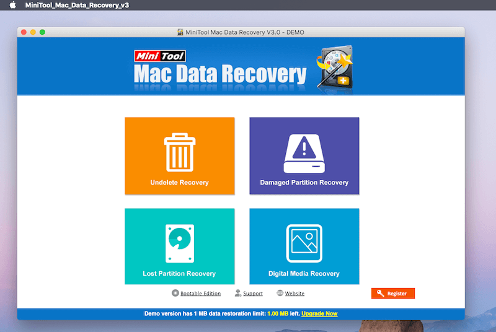The image size is (496, 332).
Task: Open the Digital Media Recovery tile
Action: click(x=304, y=247)
